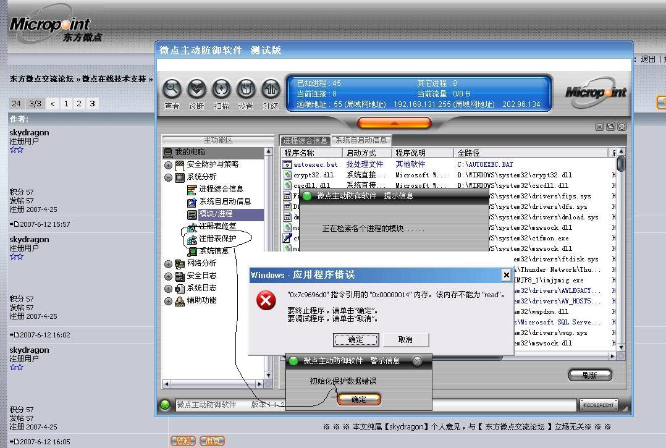
Task: Click the 刷新 refresh button
Action: [590, 375]
